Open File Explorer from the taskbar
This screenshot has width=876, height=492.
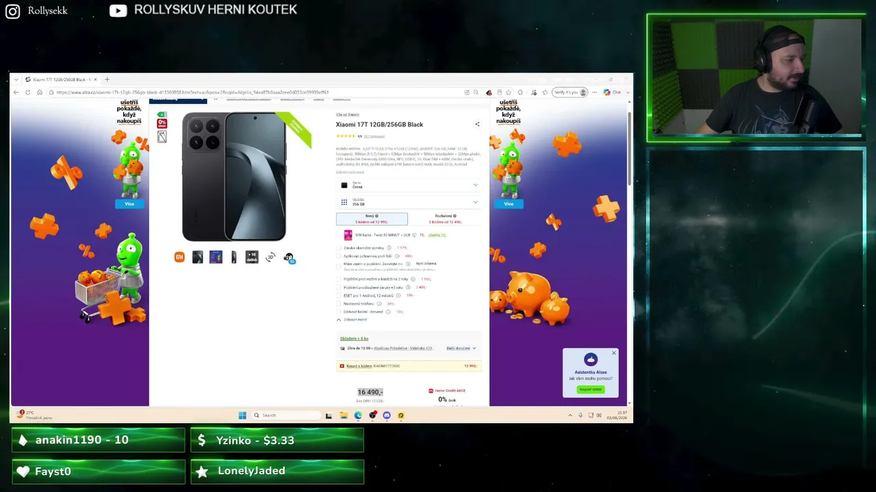(x=344, y=415)
